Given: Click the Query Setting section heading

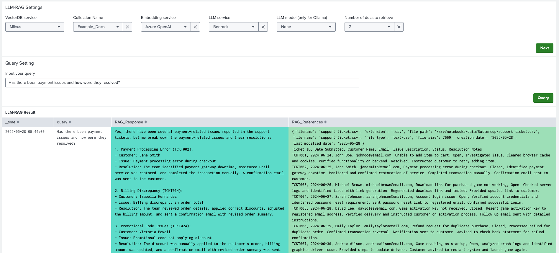Looking at the screenshot, I should tap(19, 63).
